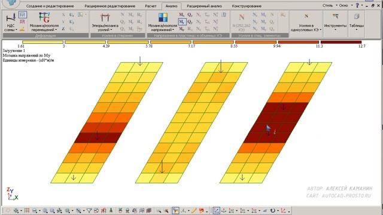This screenshot has height=215, width=383.
Task: Go to the Расчет tab
Action: (x=150, y=6)
